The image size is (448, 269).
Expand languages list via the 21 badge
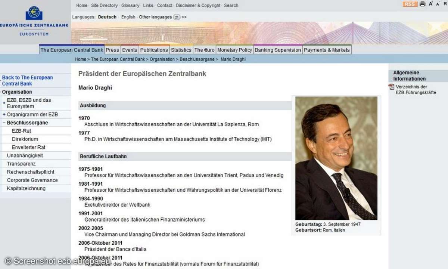pos(177,17)
